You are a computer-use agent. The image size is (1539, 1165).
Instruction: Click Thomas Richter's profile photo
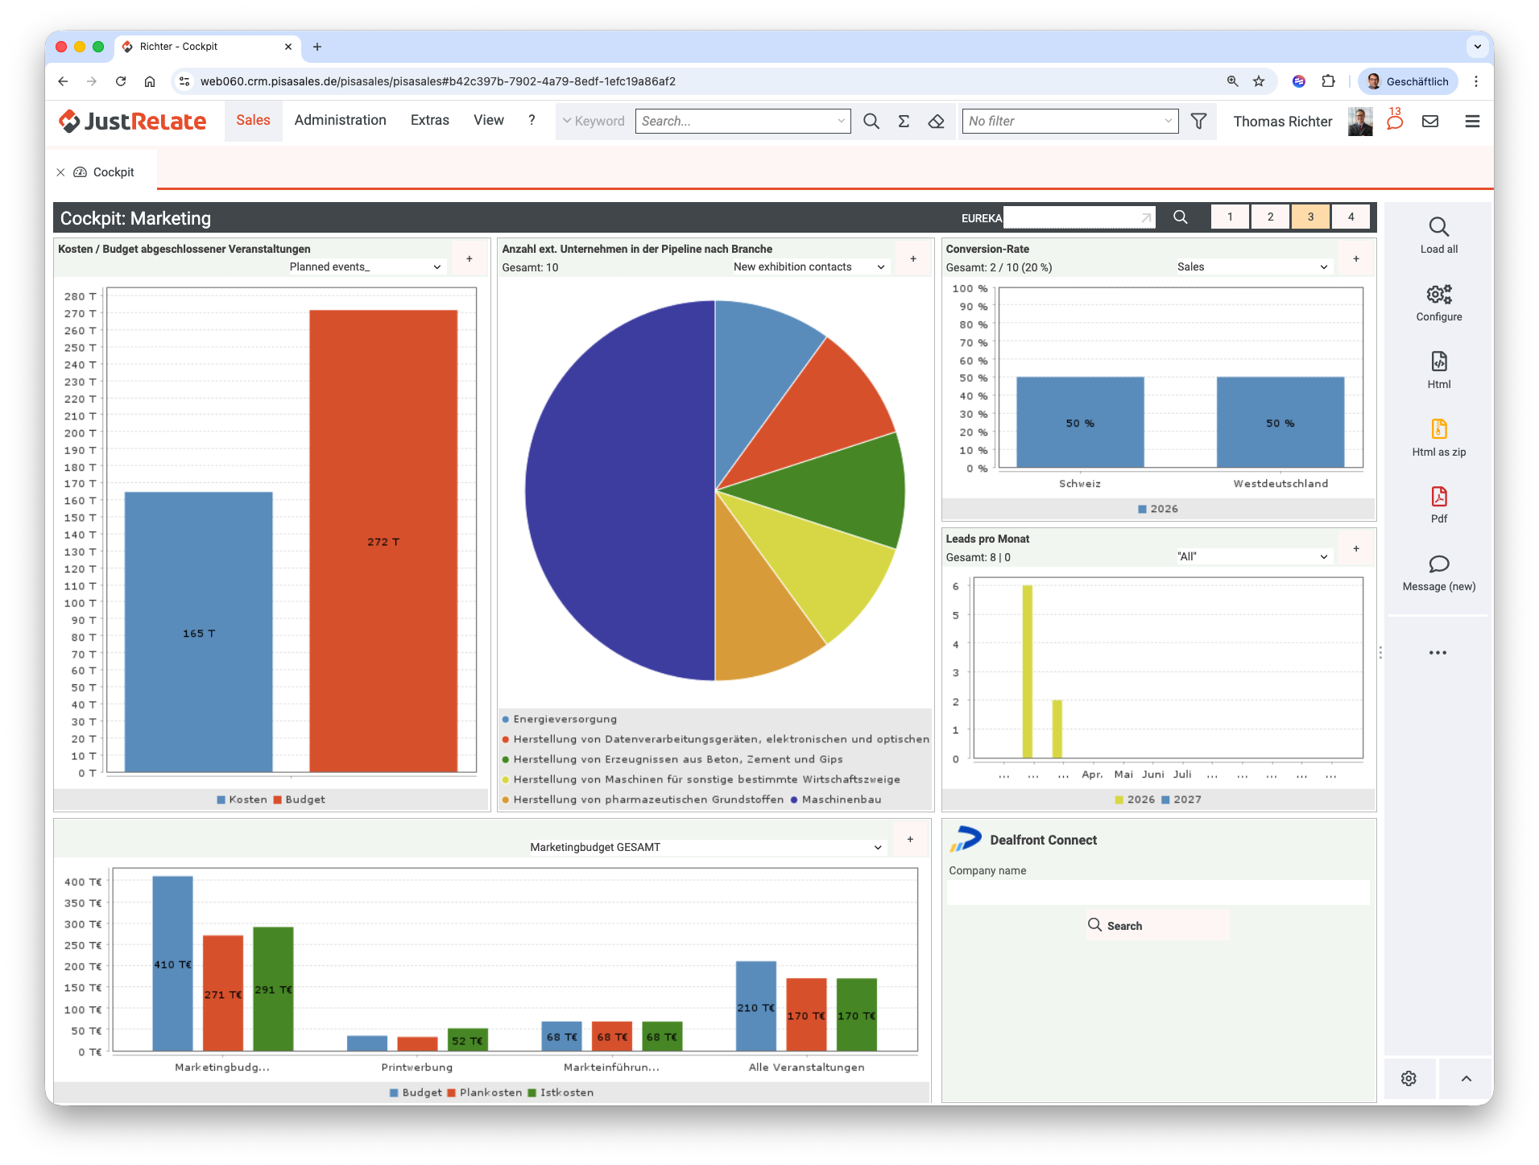coord(1360,122)
